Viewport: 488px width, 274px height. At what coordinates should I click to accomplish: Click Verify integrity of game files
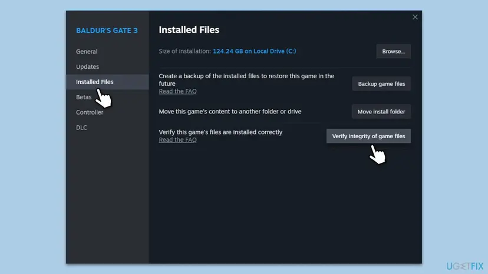coord(368,136)
